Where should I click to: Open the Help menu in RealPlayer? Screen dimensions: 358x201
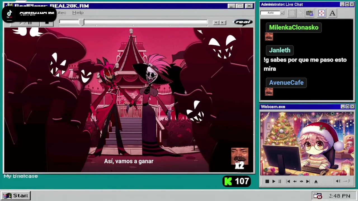pyautogui.click(x=78, y=13)
